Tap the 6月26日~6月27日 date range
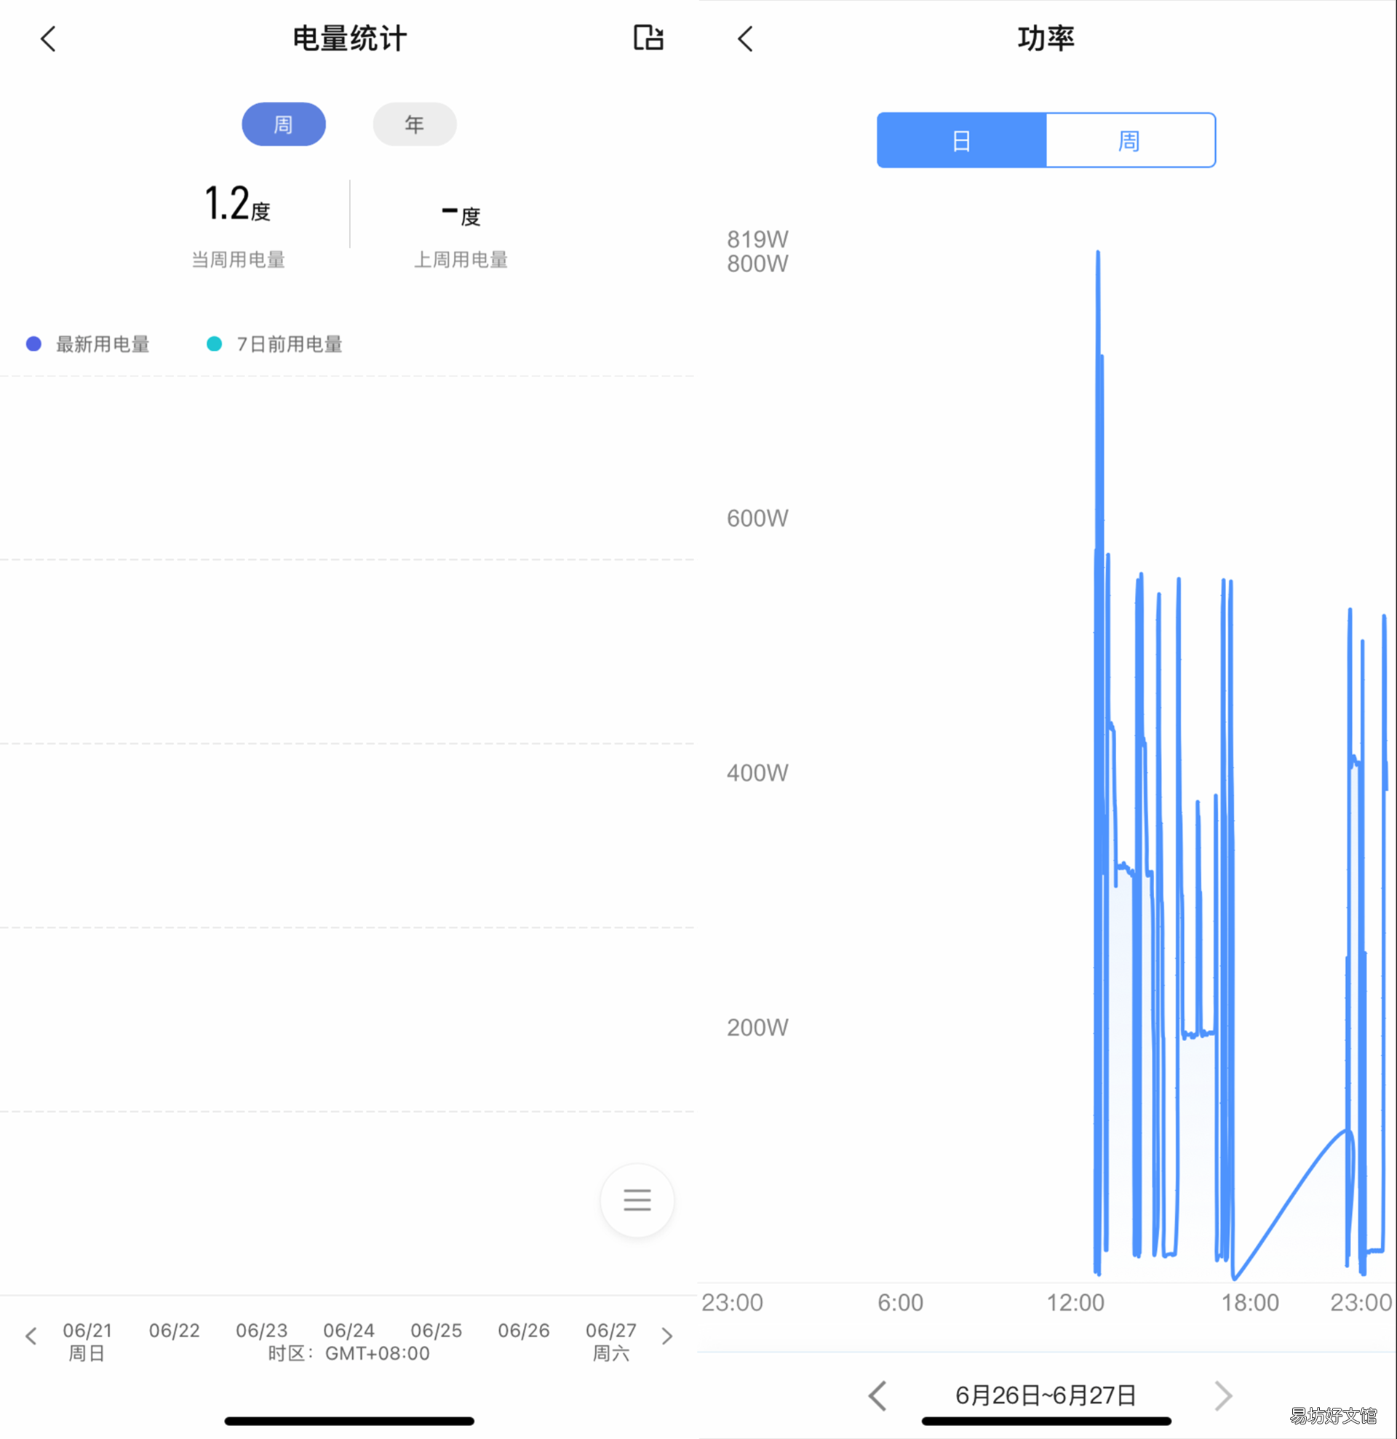This screenshot has width=1397, height=1439. click(1046, 1395)
